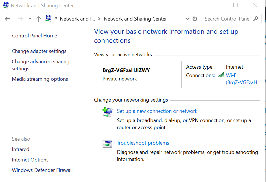Open the recent locations dropdown arrow
The width and height of the screenshot is (266, 182).
point(30,19)
